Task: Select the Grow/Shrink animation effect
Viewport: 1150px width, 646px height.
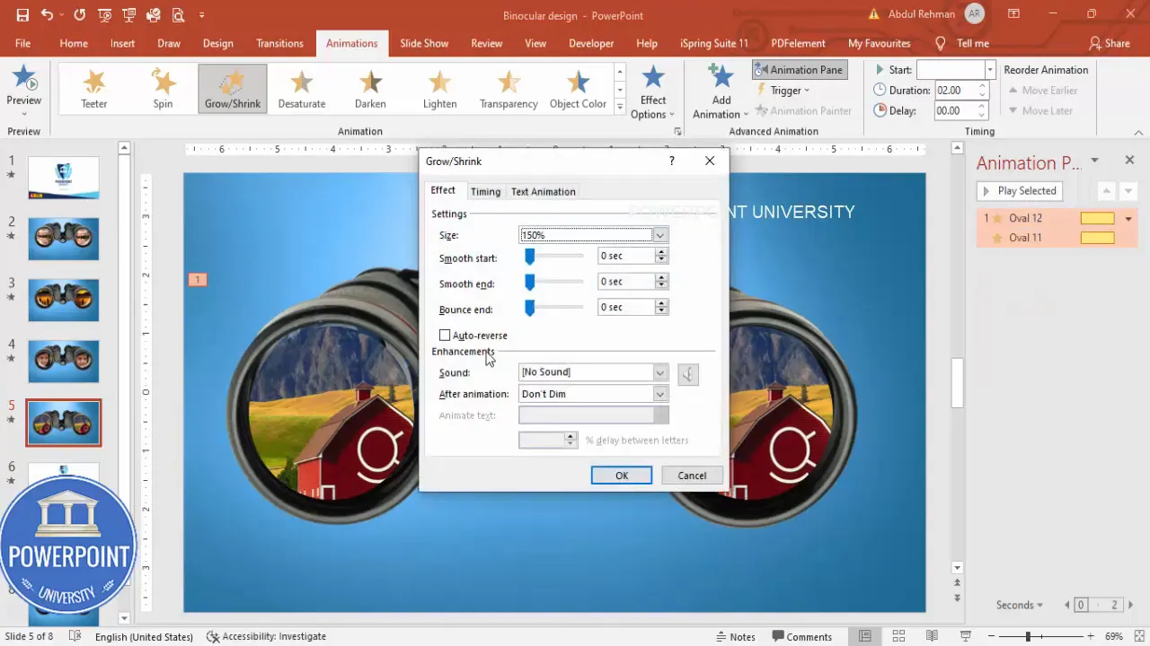Action: (x=233, y=89)
